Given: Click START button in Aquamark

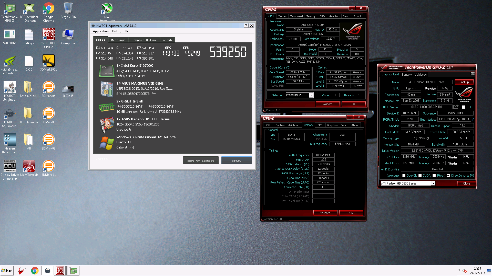Looking at the screenshot, I should click(237, 160).
